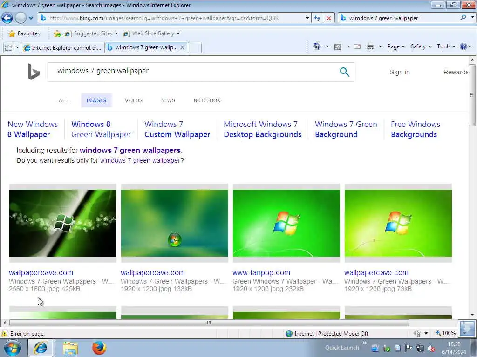Viewport: 477px width, 357px height.
Task: Click the Quick Tabs grid icon
Action: pyautogui.click(x=8, y=48)
